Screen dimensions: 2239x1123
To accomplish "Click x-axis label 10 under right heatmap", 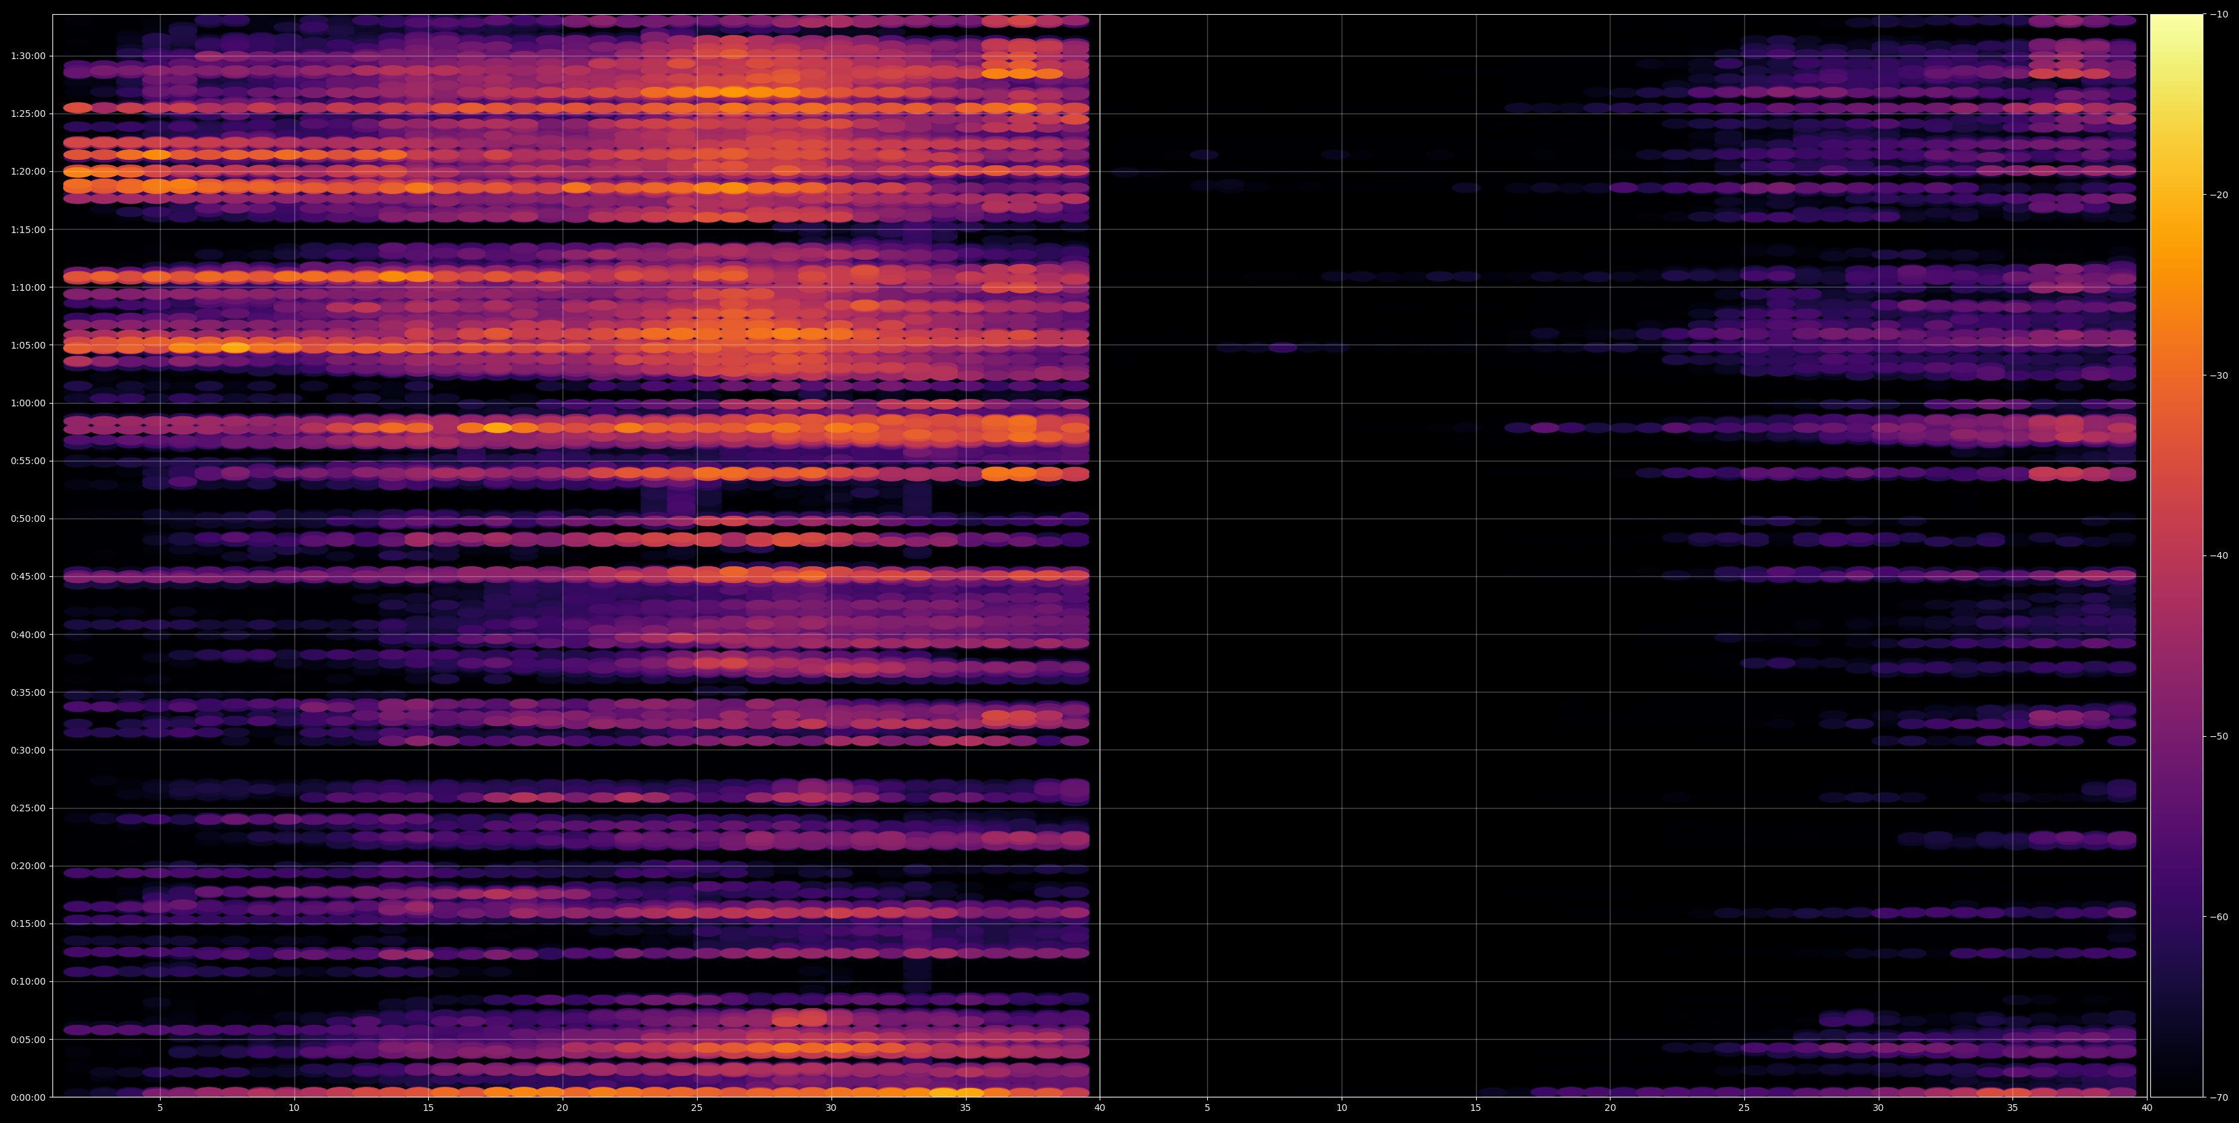I will pyautogui.click(x=1342, y=1108).
